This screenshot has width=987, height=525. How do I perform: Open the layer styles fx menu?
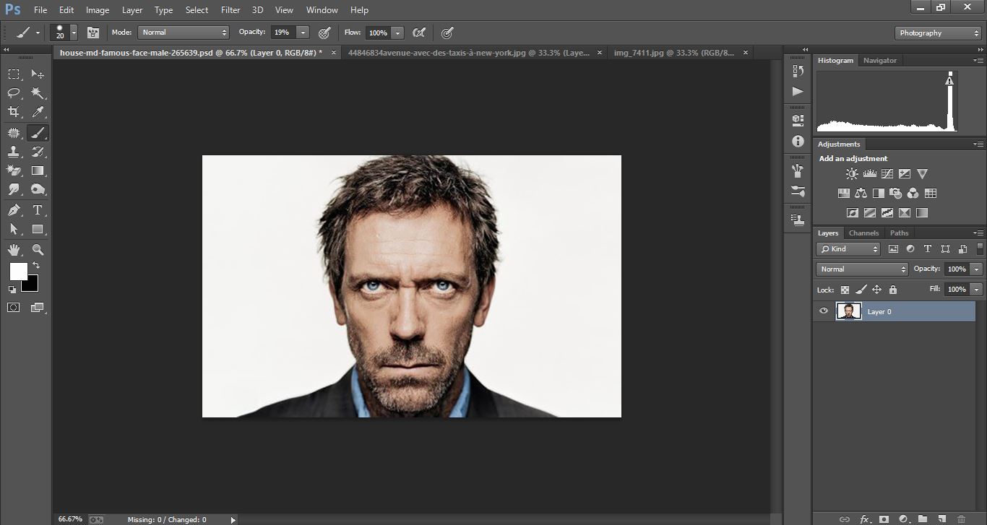click(865, 519)
